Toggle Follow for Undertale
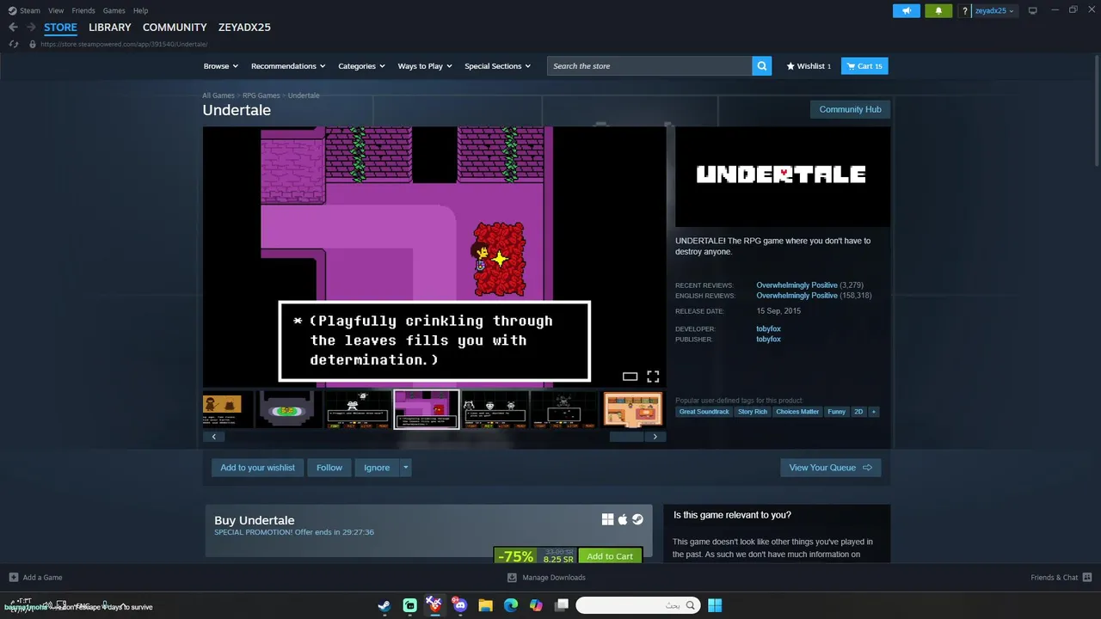Viewport: 1101px width, 619px height. [x=329, y=468]
